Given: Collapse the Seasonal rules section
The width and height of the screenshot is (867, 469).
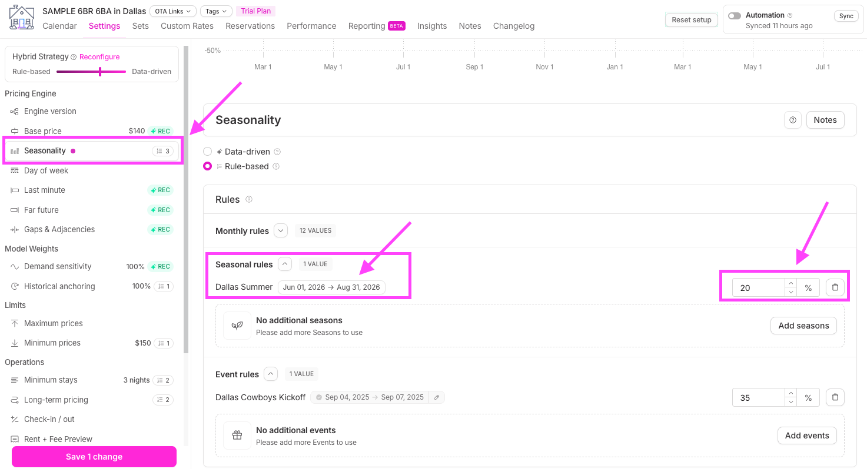Looking at the screenshot, I should click(285, 264).
